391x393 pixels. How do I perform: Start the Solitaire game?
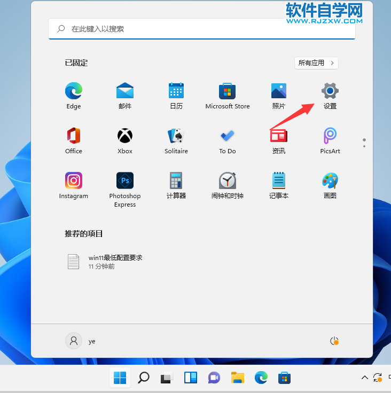176,141
